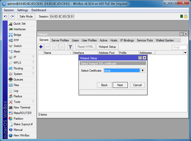Click the padlock icon in top bar
191x141 pixels.
point(186,16)
